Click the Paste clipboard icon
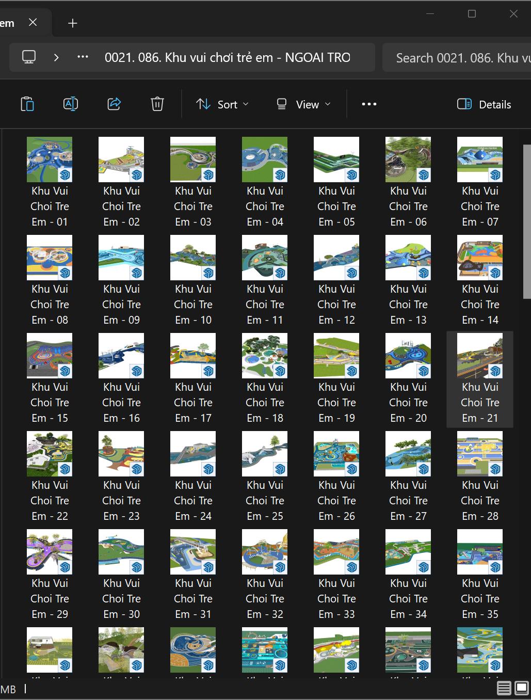 (x=27, y=104)
